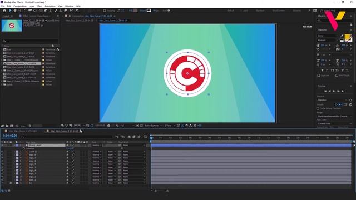The image size is (356, 200).
Task: Click the Project panel search field
Action: [29, 41]
